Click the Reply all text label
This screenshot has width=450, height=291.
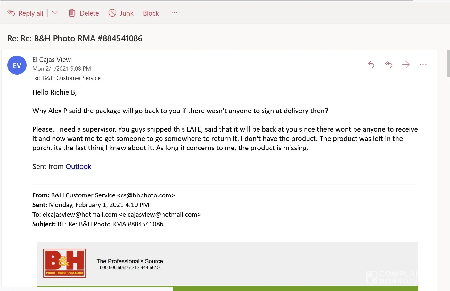(x=31, y=13)
